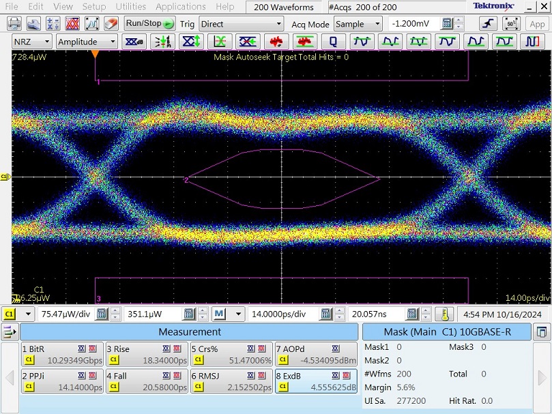
Task: Click the 50% set trigger level icon
Action: [510, 23]
